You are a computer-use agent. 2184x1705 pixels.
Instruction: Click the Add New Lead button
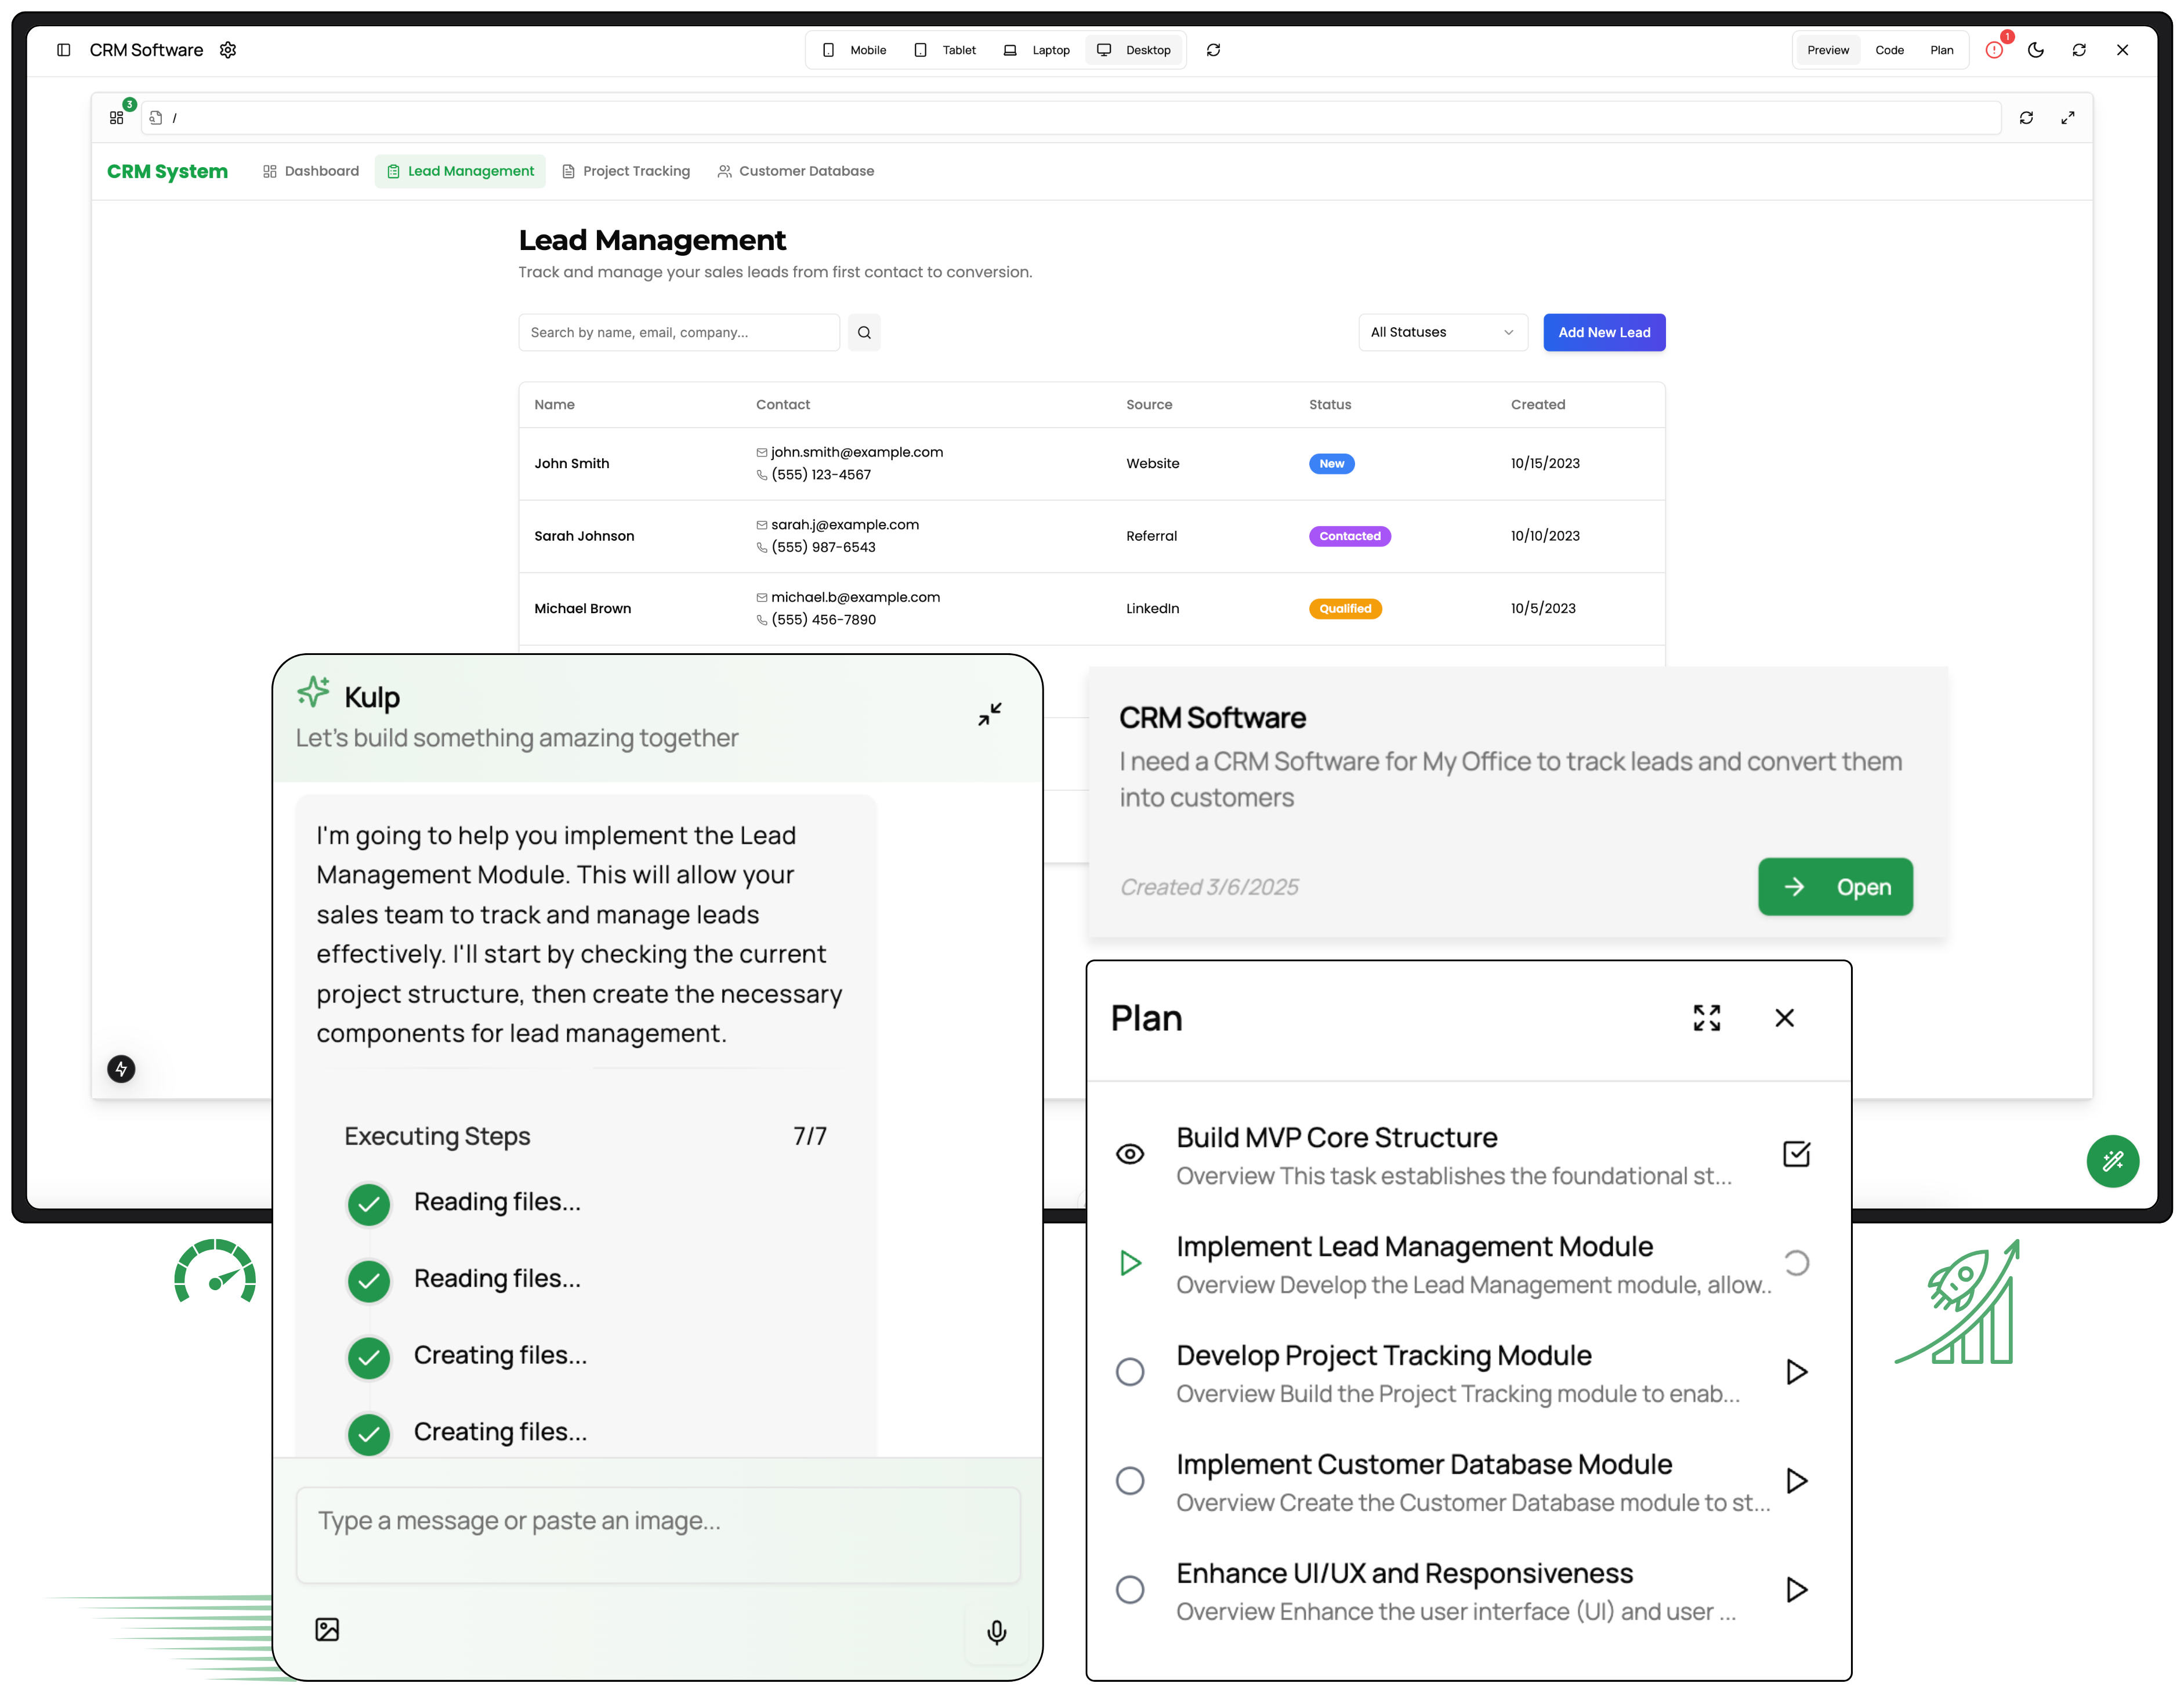[1603, 332]
